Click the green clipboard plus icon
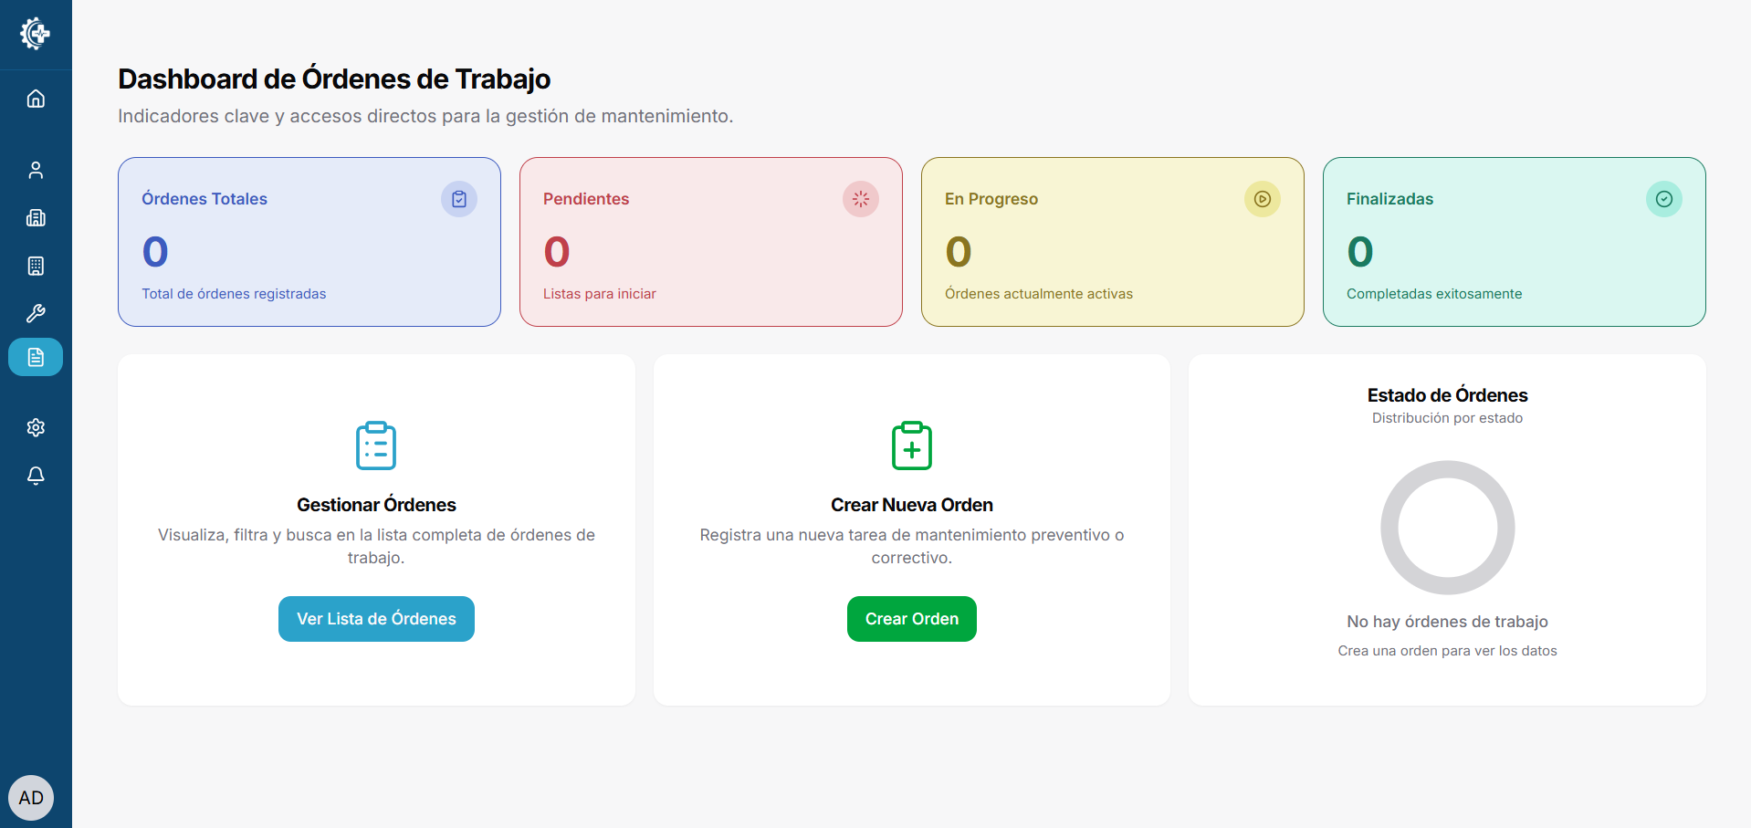 pos(912,445)
